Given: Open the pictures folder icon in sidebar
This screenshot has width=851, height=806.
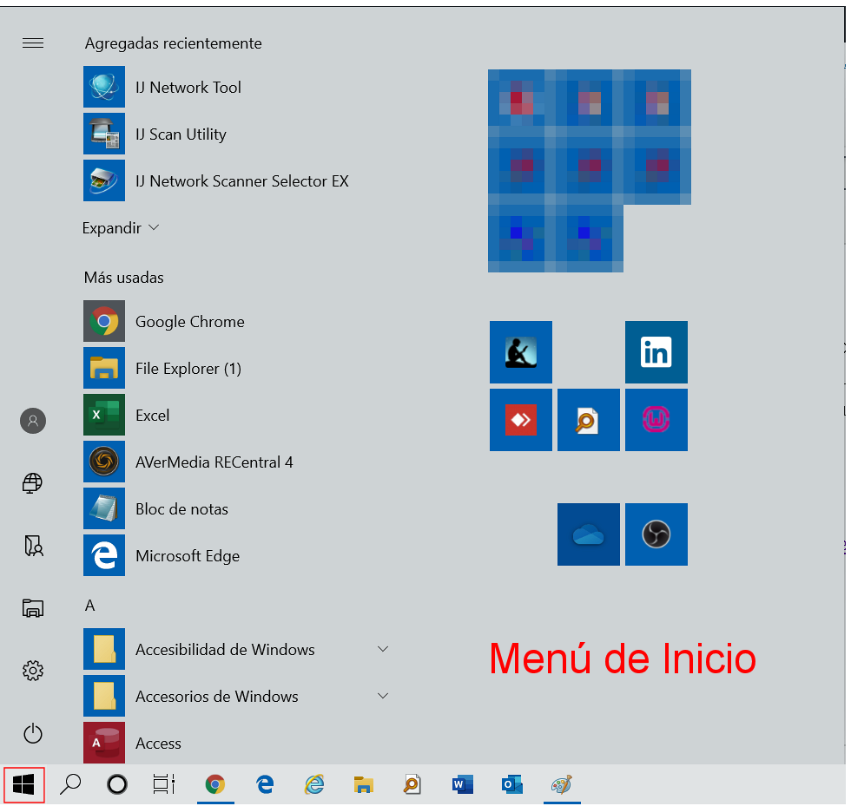Looking at the screenshot, I should (33, 608).
